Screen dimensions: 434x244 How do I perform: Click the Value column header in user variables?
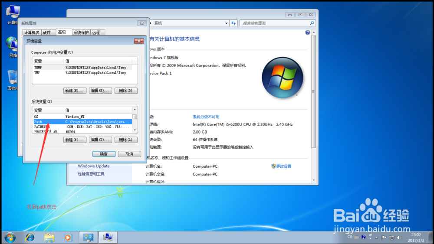pos(98,61)
